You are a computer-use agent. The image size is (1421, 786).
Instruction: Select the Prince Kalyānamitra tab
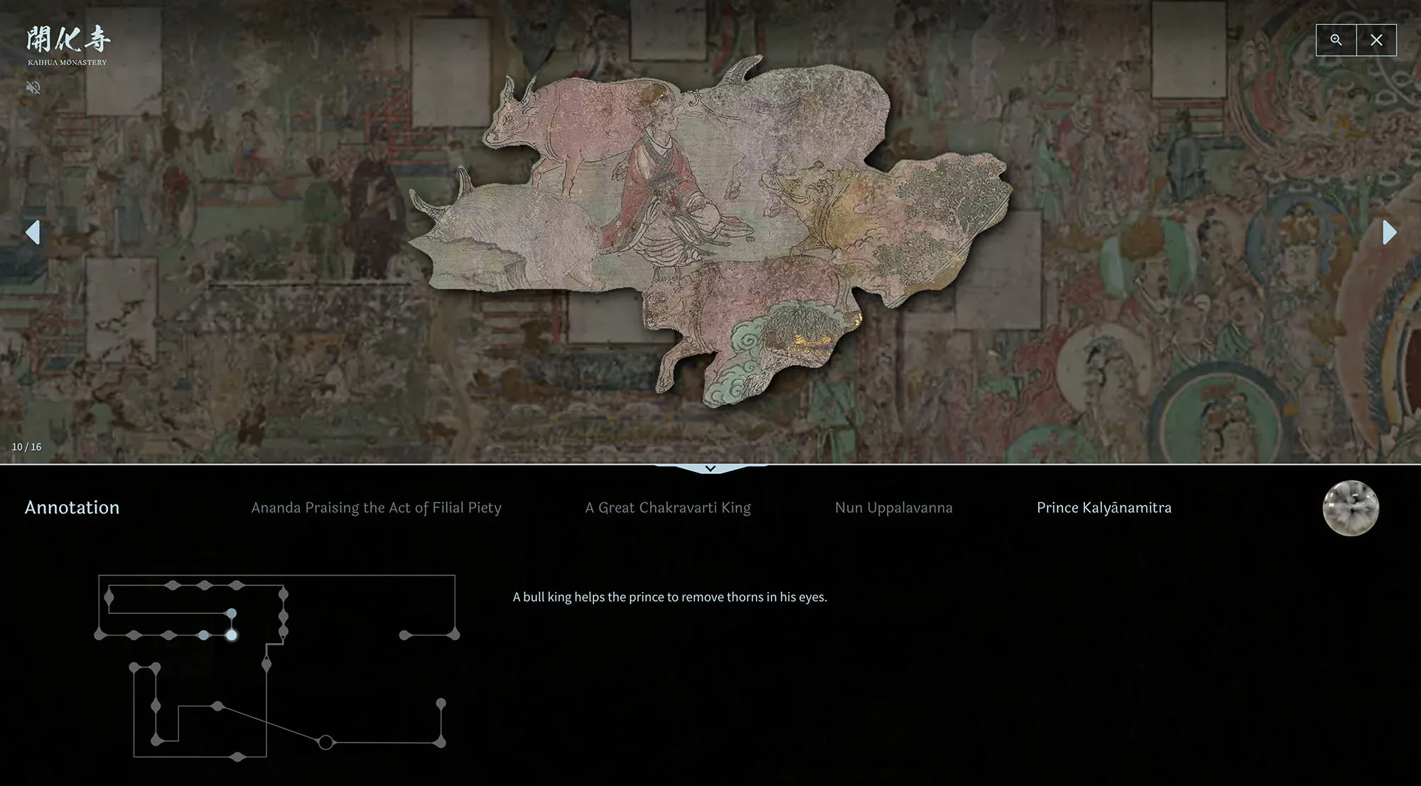point(1104,507)
